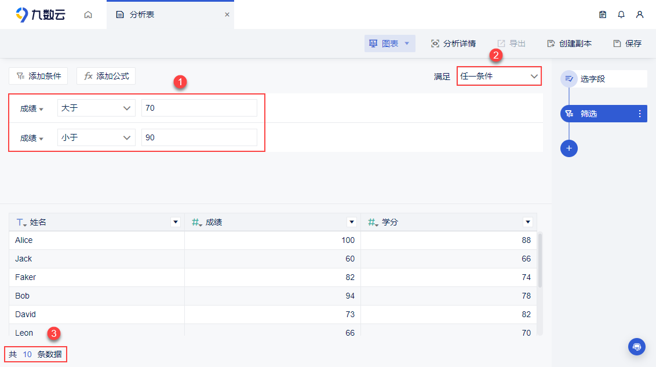Image resolution: width=656 pixels, height=367 pixels.
Task: Open the 姓名 column header dropdown arrow
Action: pos(176,222)
